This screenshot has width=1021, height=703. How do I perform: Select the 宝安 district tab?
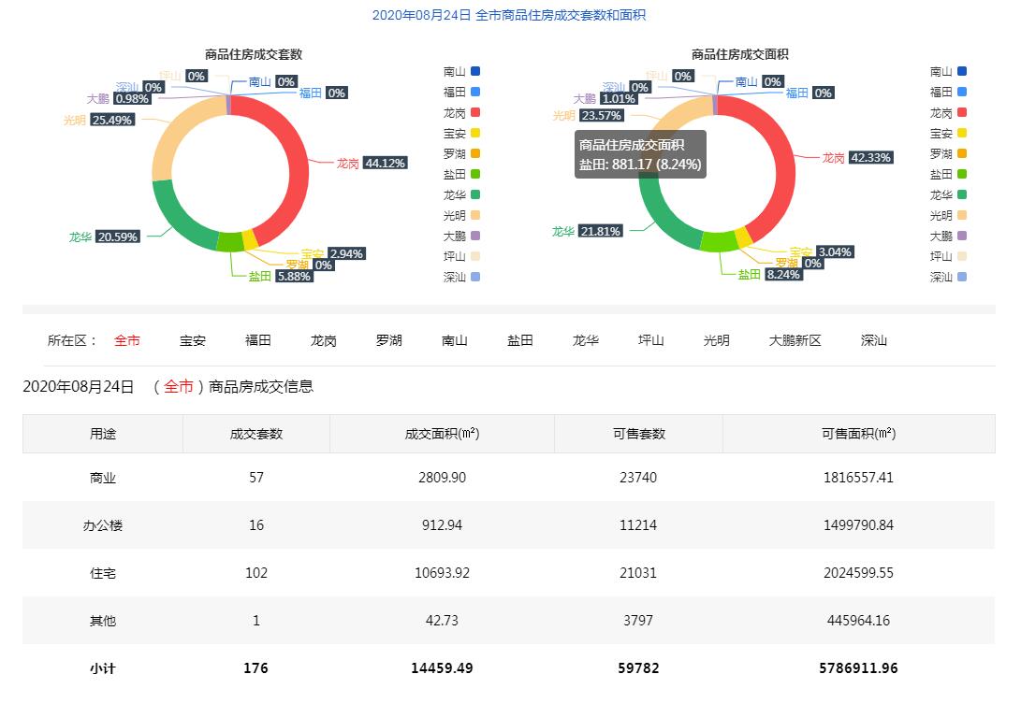[x=193, y=340]
